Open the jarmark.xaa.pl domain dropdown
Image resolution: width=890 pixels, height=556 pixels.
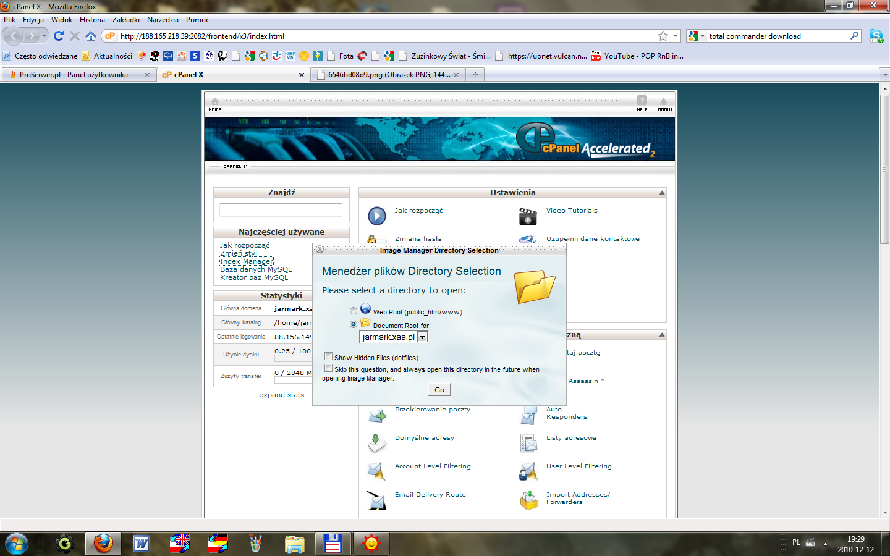point(422,337)
